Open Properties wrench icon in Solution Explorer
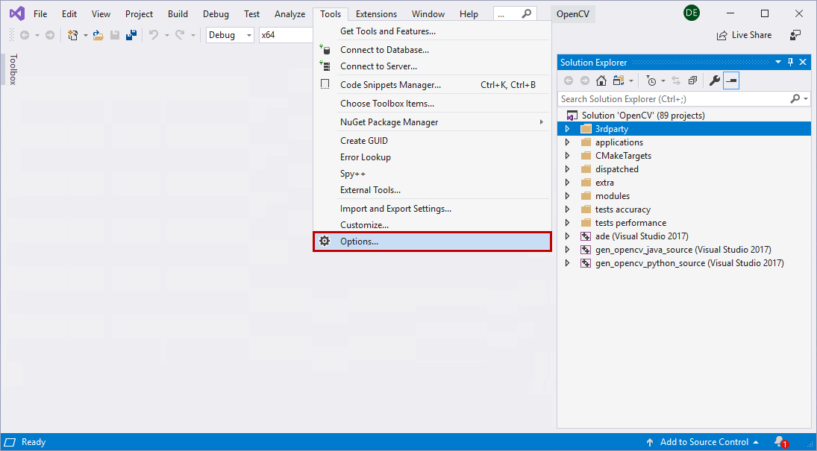The width and height of the screenshot is (817, 451). [714, 81]
